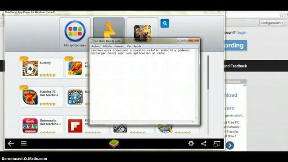Click the share icon in BlueStacks bar
Viewport: 288px width, 162px height.
coord(204,144)
